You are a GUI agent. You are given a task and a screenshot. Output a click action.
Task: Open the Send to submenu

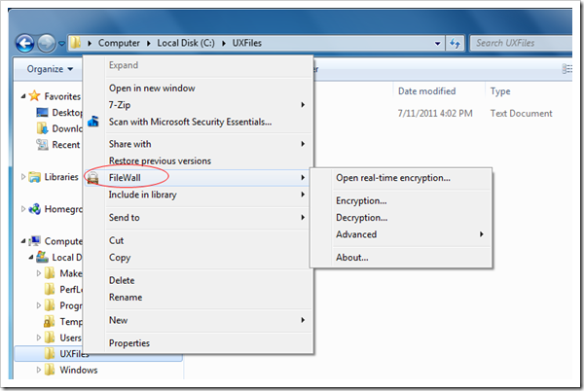(198, 217)
